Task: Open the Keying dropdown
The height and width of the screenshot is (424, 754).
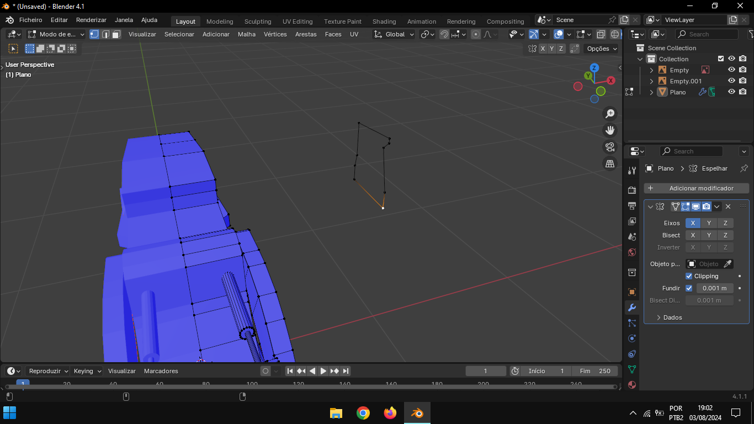Action: pos(88,371)
